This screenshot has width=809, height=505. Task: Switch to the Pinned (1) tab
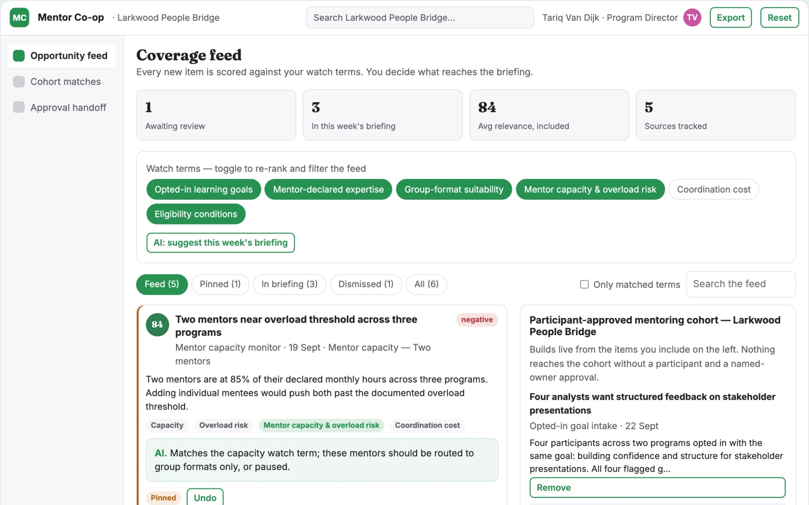[220, 284]
